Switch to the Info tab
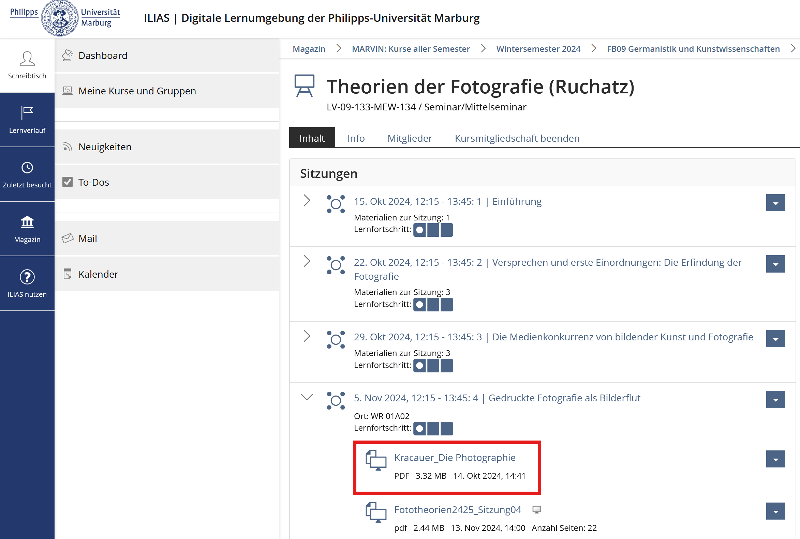The height and width of the screenshot is (539, 800). coord(356,138)
